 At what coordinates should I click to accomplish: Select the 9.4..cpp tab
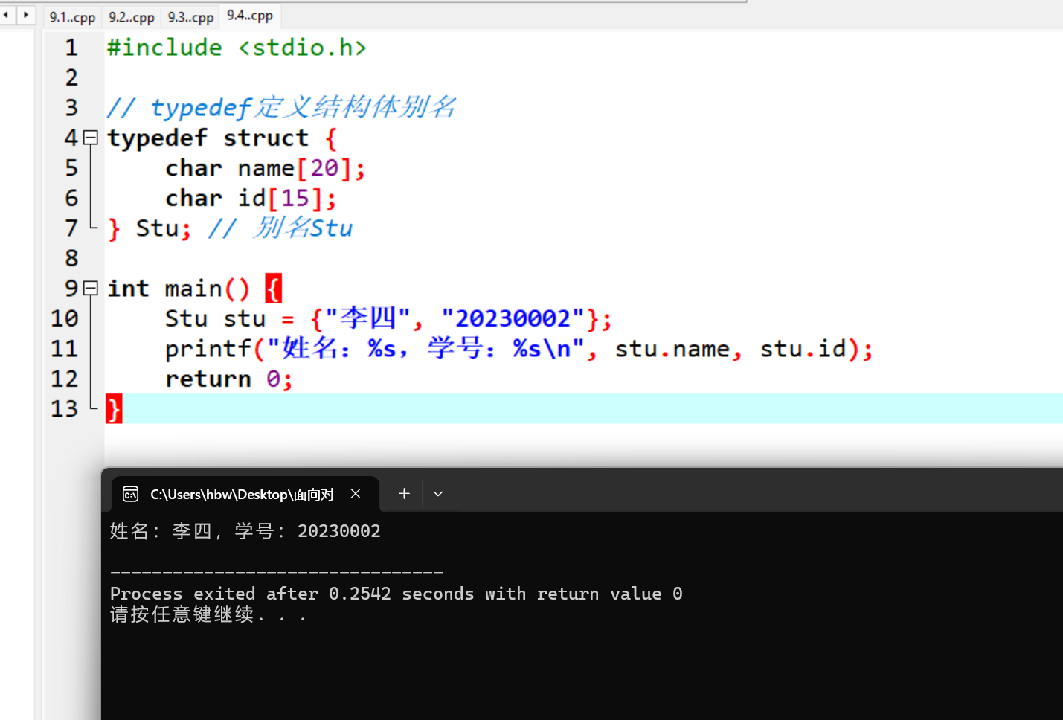pos(250,16)
